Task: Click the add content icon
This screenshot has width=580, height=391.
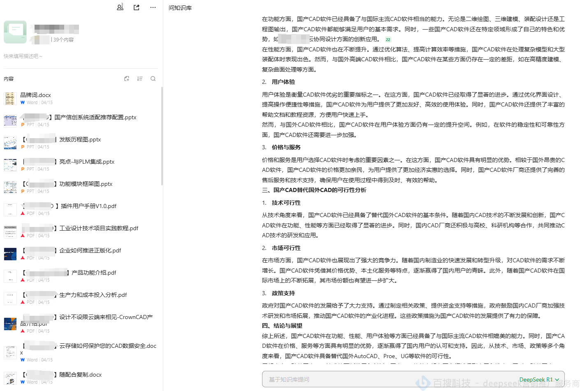Action: (127, 79)
